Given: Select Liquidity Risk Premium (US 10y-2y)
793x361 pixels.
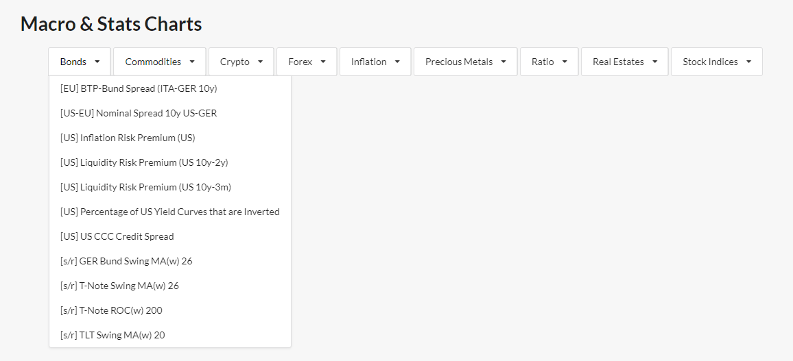Looking at the screenshot, I should (170, 162).
